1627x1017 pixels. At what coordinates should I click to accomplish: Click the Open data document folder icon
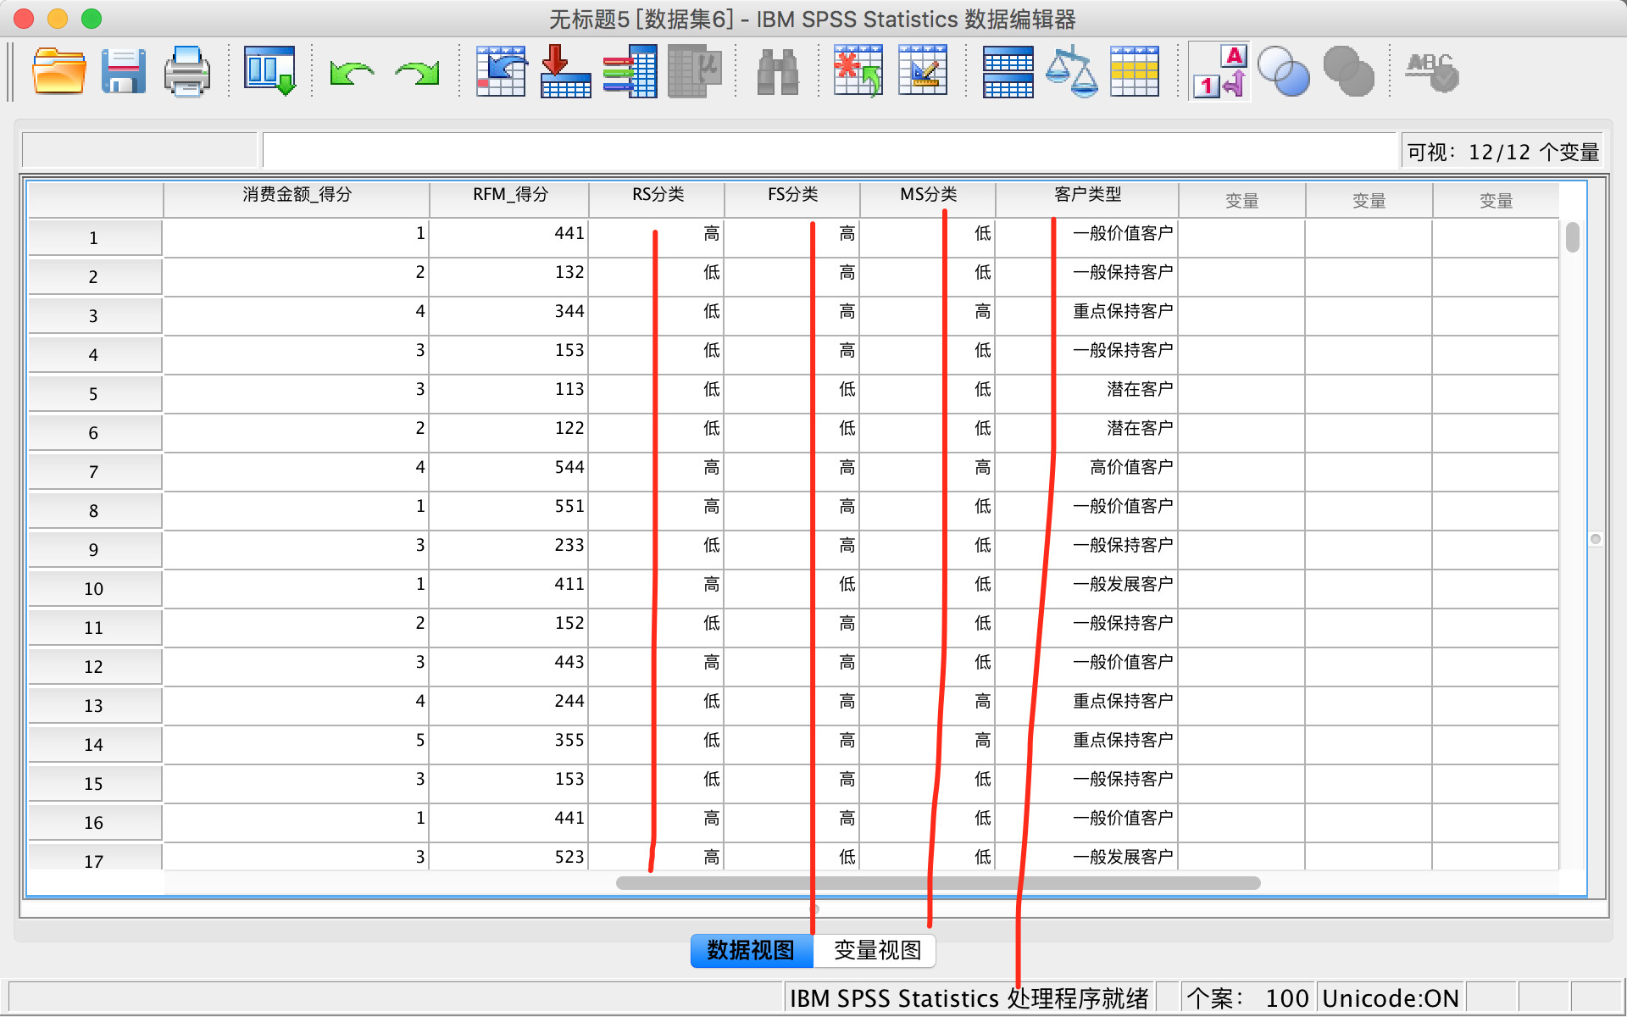coord(58,71)
